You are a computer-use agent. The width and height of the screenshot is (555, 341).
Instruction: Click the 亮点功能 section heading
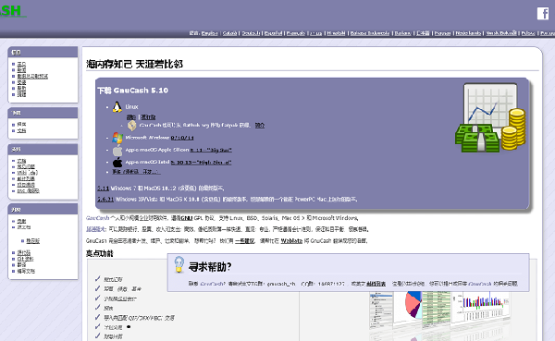click(100, 253)
